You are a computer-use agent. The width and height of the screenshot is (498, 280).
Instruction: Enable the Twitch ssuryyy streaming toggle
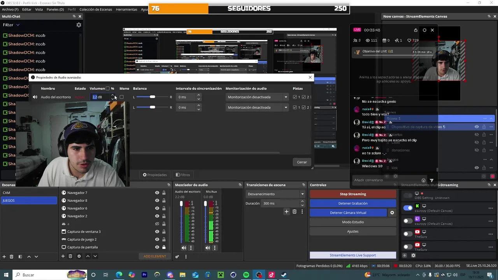tap(408, 221)
